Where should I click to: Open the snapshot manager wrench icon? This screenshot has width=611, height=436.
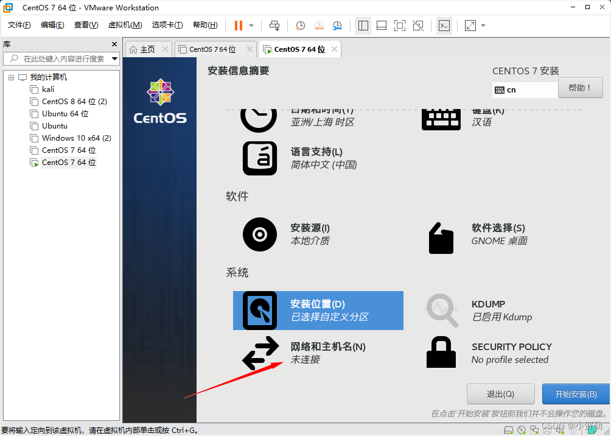pos(337,26)
